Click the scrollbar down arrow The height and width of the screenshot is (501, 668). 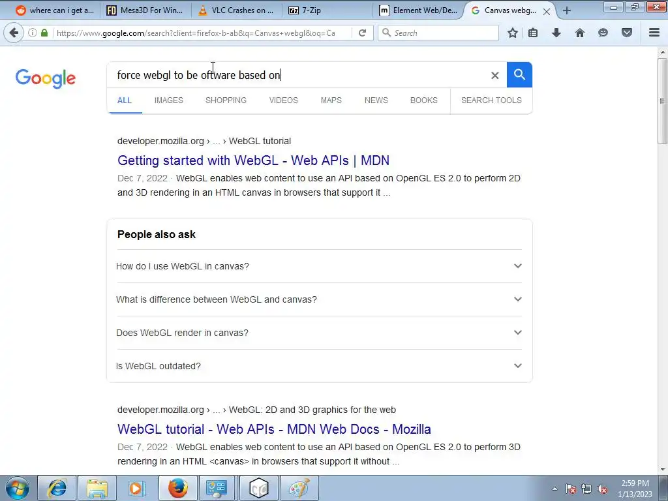tap(662, 470)
